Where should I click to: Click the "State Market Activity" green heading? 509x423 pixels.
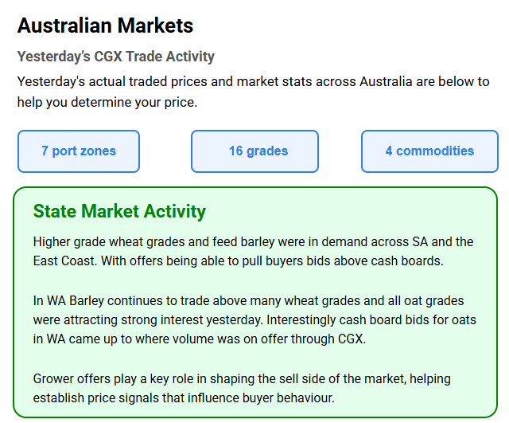point(119,211)
